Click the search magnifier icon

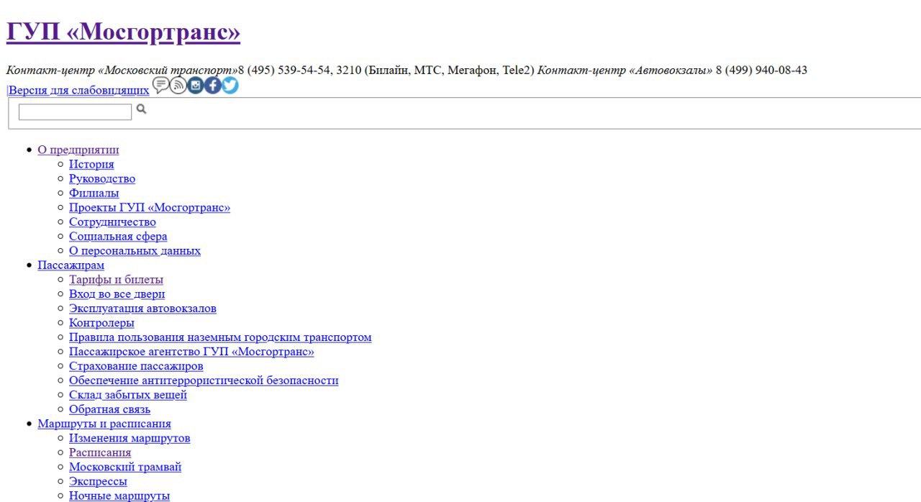[x=141, y=109]
